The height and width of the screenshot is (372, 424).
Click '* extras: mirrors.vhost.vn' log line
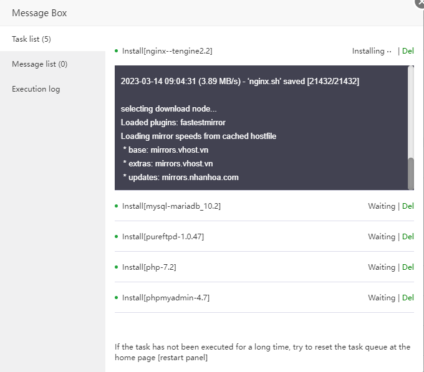click(168, 164)
